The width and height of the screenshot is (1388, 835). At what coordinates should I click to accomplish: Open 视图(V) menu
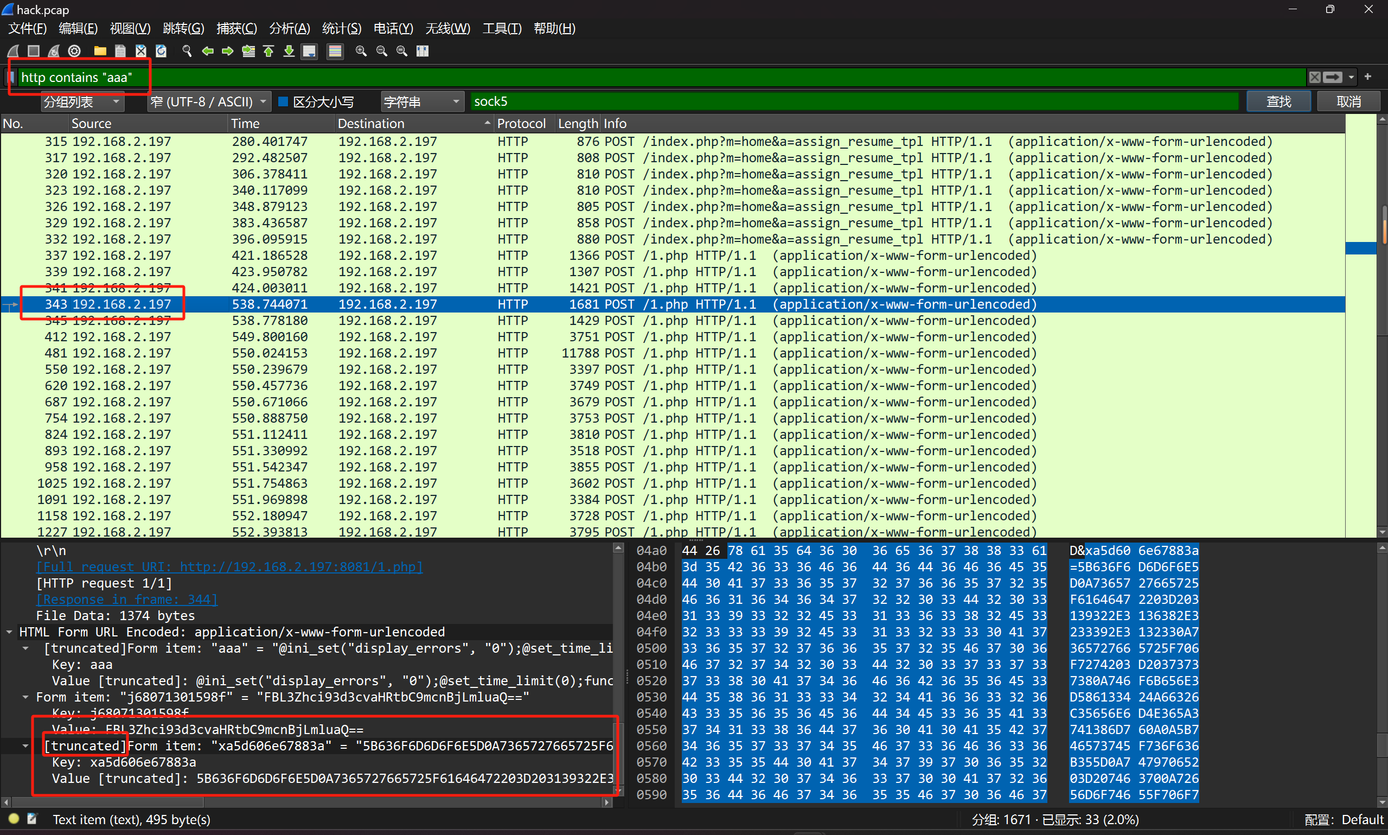tap(130, 28)
